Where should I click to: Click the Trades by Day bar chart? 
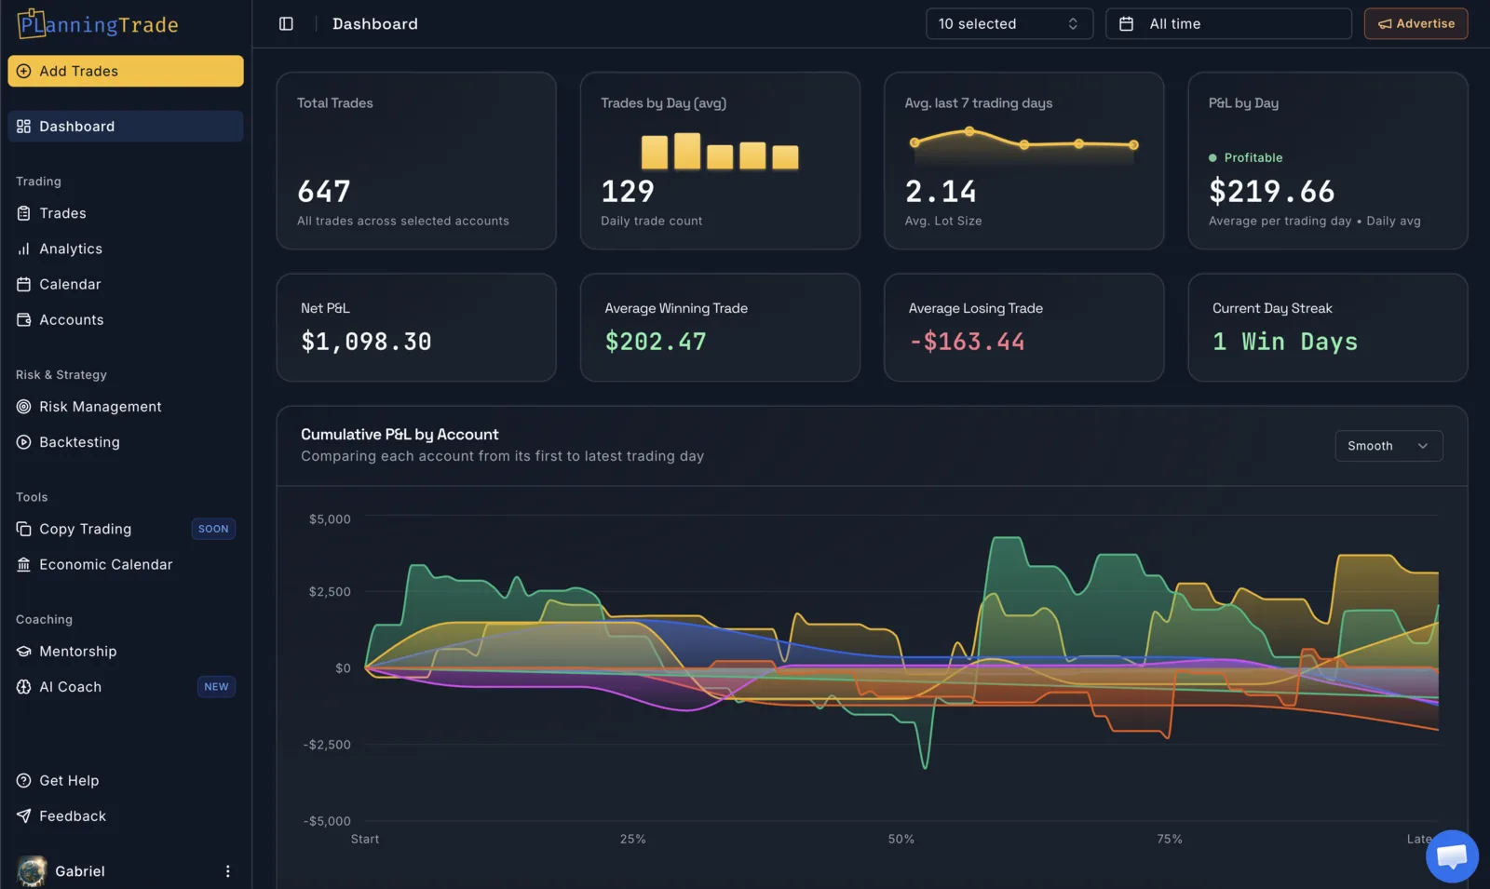tap(720, 151)
